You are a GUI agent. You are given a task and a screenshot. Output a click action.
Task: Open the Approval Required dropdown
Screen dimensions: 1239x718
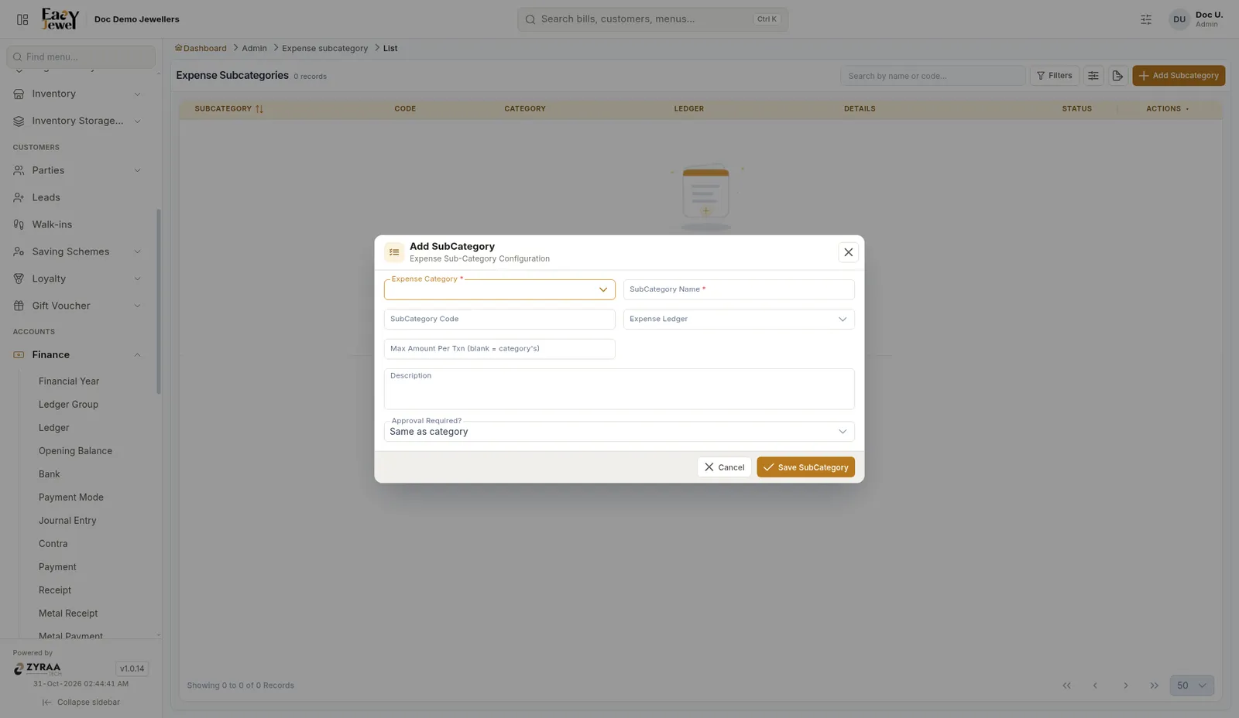tap(619, 431)
